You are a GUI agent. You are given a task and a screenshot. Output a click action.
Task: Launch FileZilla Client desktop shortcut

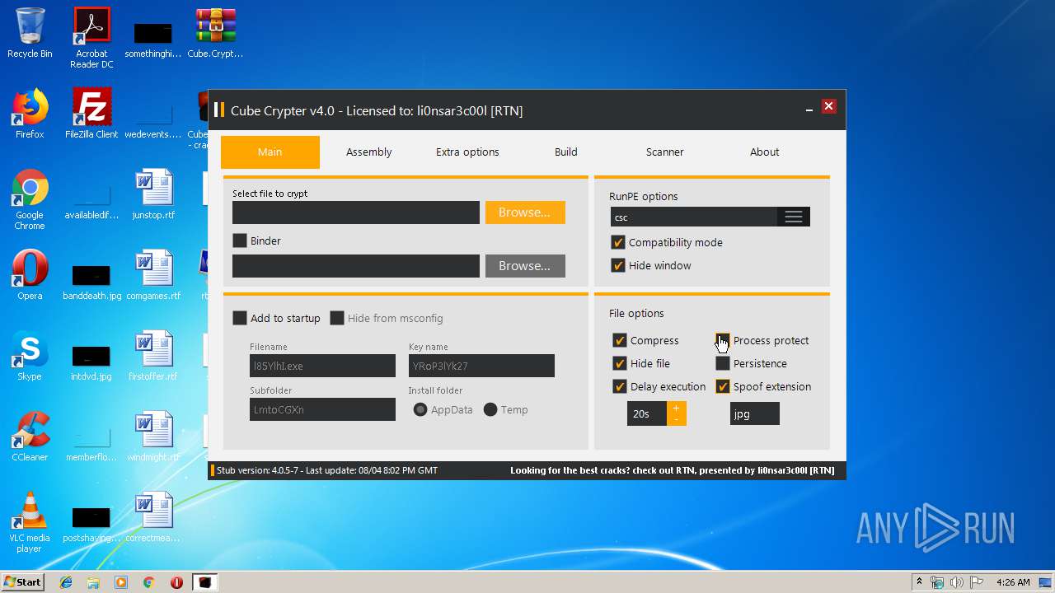[91, 114]
